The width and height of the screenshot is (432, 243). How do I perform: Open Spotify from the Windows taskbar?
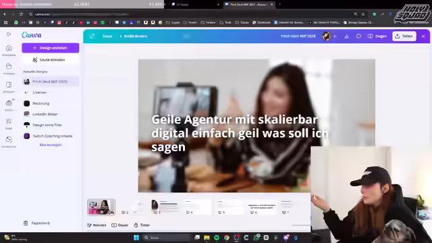click(x=217, y=238)
